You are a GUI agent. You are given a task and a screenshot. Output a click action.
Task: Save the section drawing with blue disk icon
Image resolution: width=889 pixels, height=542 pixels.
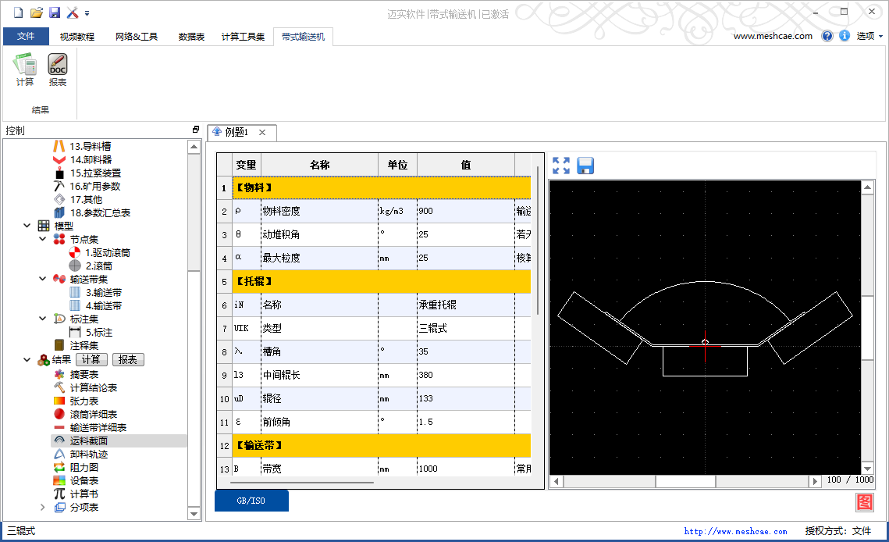tap(585, 166)
